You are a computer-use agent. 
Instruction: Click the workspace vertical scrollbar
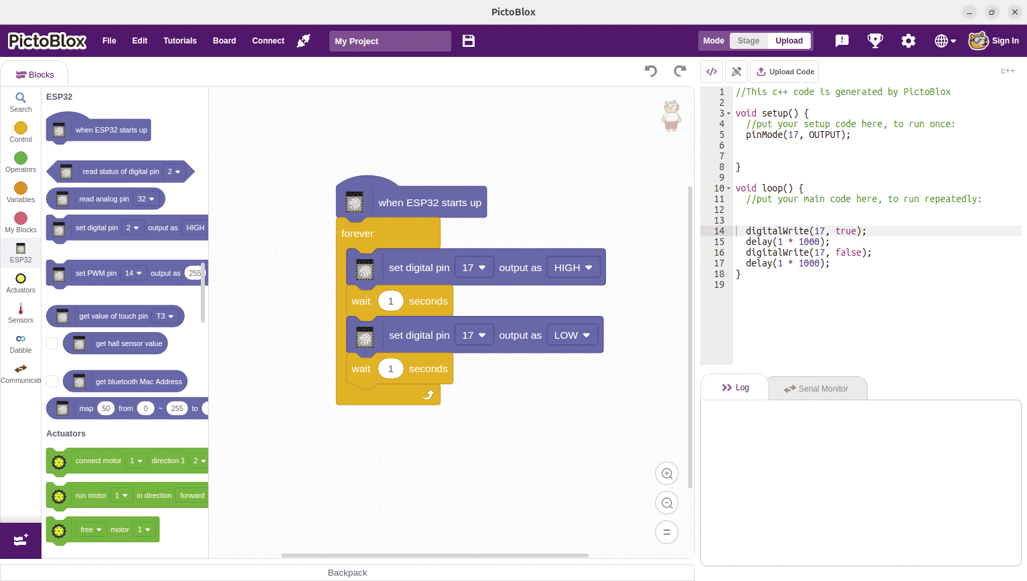tap(690, 337)
